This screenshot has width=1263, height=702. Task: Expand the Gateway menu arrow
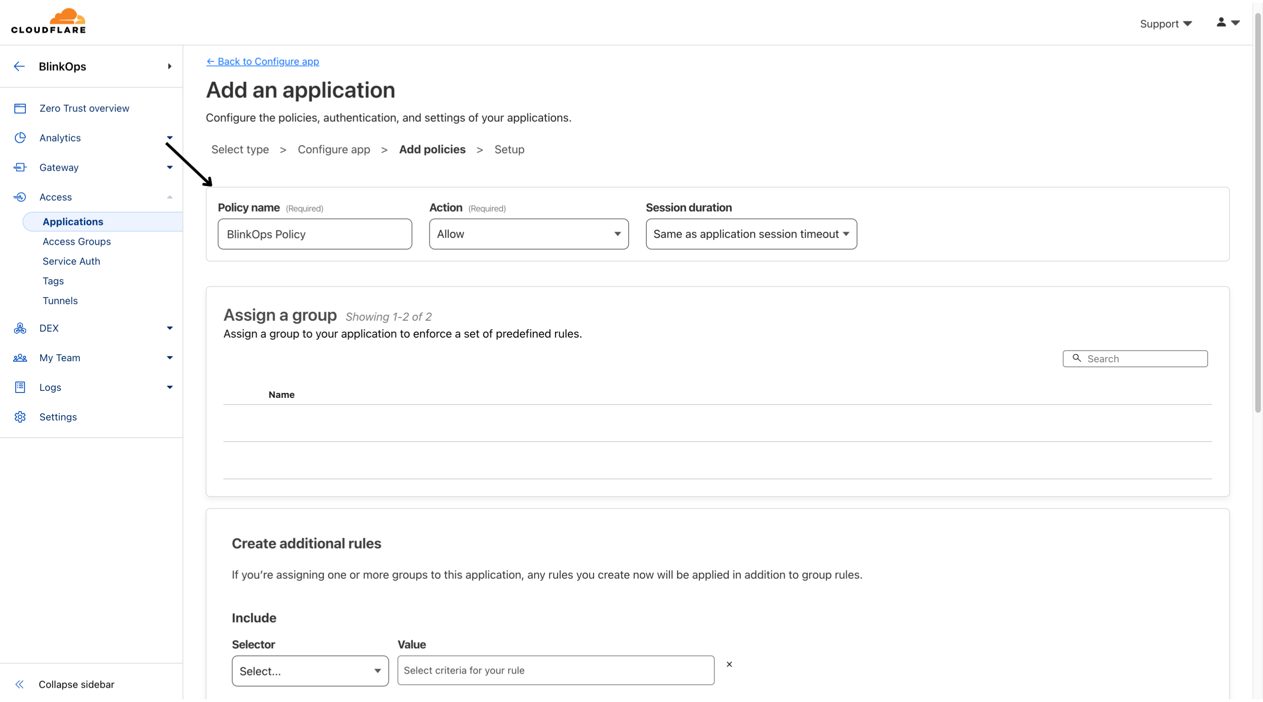pyautogui.click(x=170, y=167)
